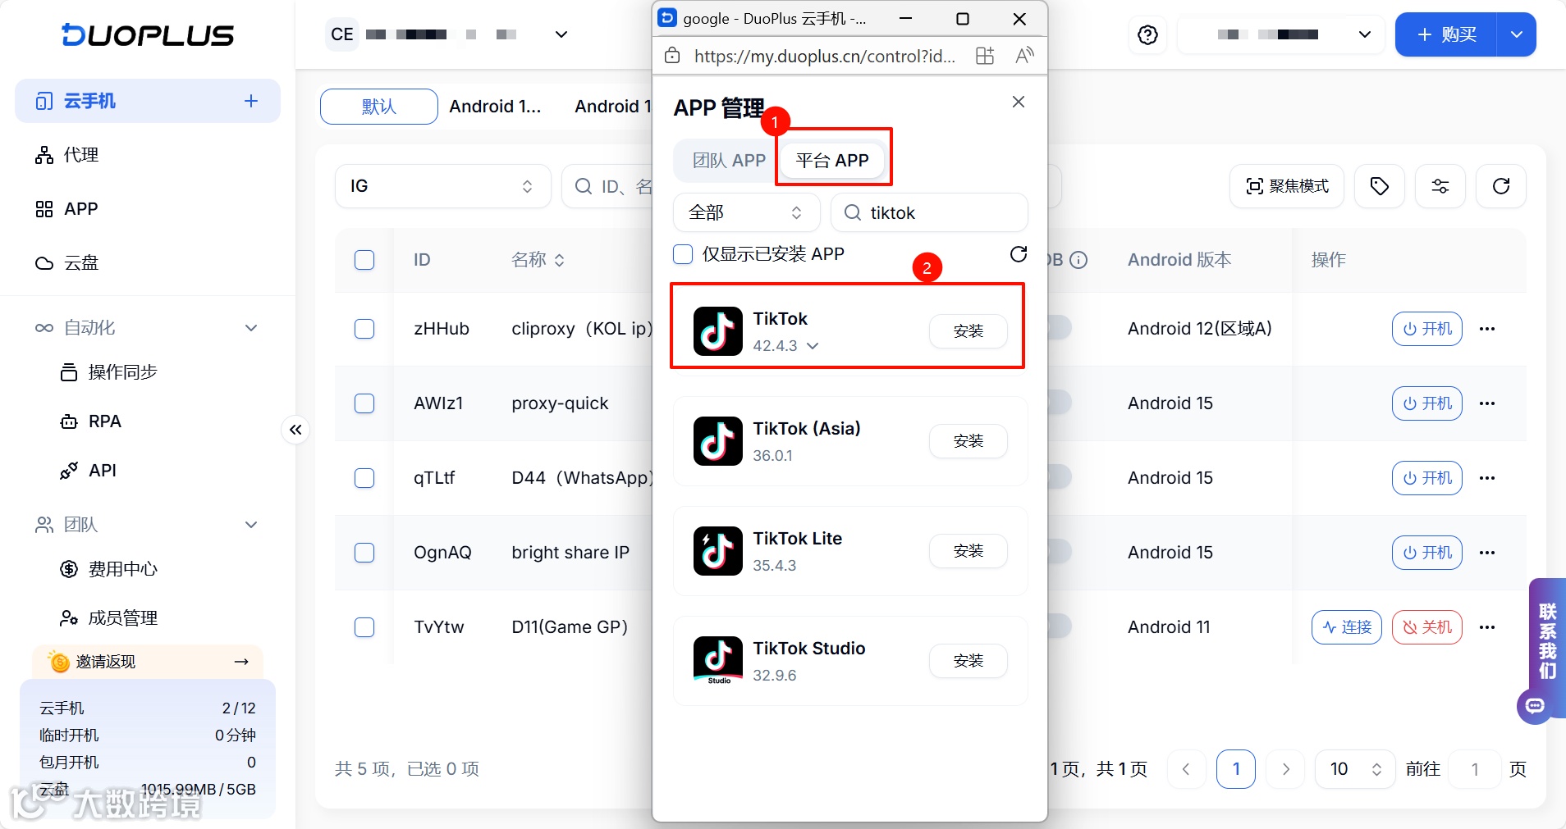Refresh the APP management list
The height and width of the screenshot is (829, 1566).
point(1019,254)
